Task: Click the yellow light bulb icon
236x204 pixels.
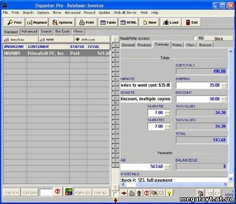Action: click(169, 193)
